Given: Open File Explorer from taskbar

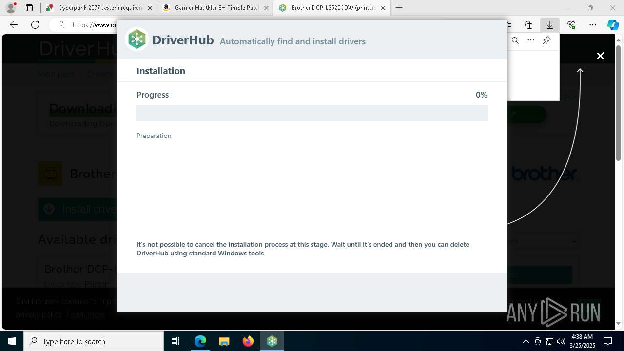Looking at the screenshot, I should 224,341.
